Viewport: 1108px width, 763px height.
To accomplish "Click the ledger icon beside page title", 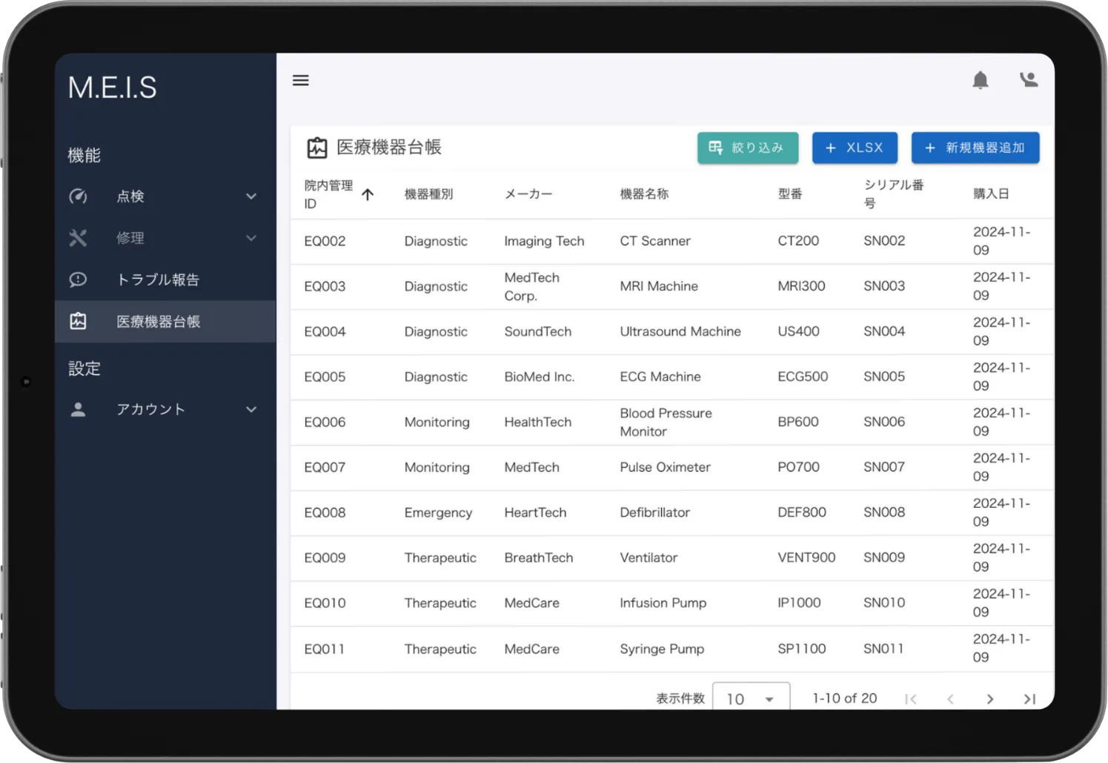I will pyautogui.click(x=317, y=148).
